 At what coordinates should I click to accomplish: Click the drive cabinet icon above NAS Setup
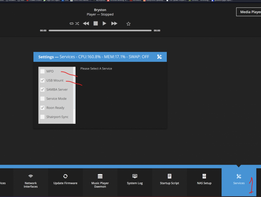tap(204, 176)
